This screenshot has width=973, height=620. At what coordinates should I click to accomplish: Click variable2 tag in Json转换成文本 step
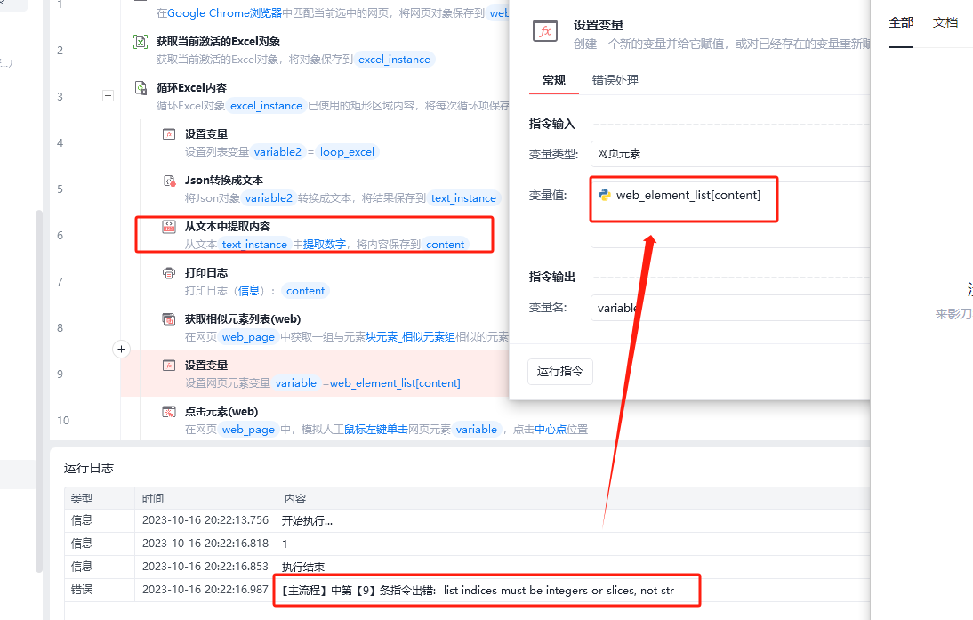tap(268, 198)
